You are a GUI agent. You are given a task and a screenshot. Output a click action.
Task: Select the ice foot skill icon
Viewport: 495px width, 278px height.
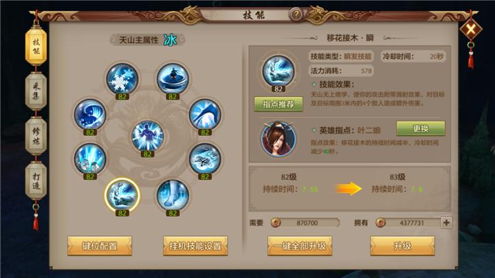click(x=173, y=195)
